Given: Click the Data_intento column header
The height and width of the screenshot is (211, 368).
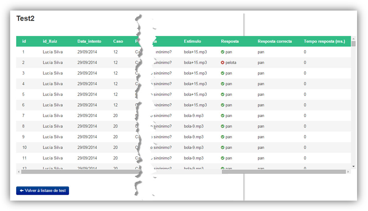Looking at the screenshot, I should [x=89, y=41].
